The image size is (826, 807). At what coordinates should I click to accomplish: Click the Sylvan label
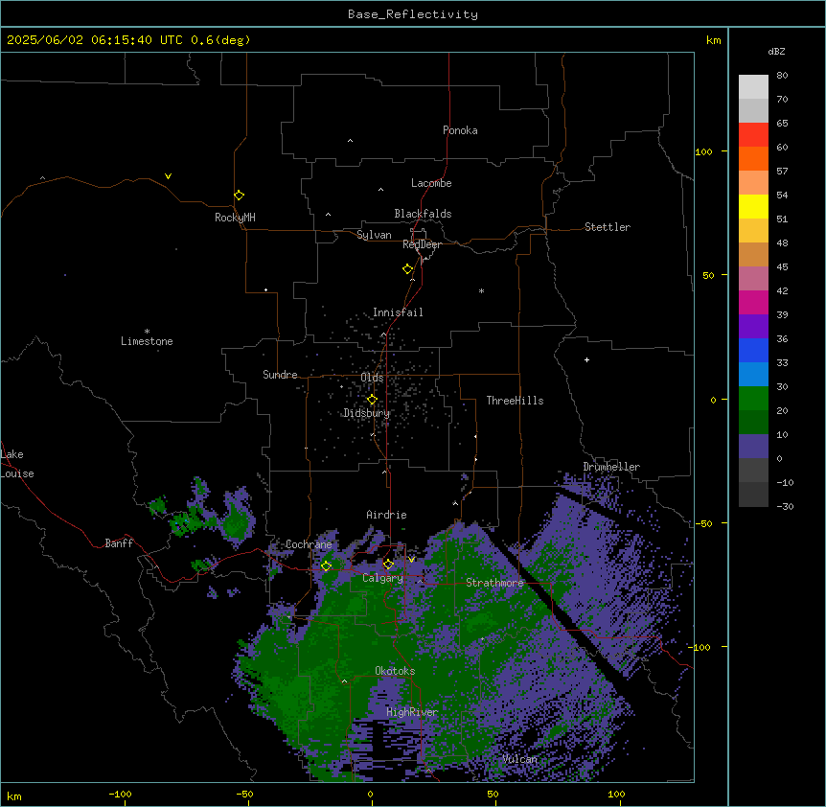coord(374,235)
